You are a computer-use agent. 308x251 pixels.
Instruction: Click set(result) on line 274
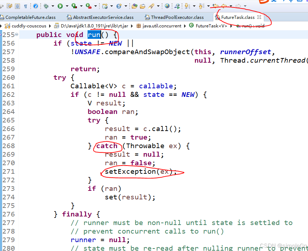[x=128, y=197]
